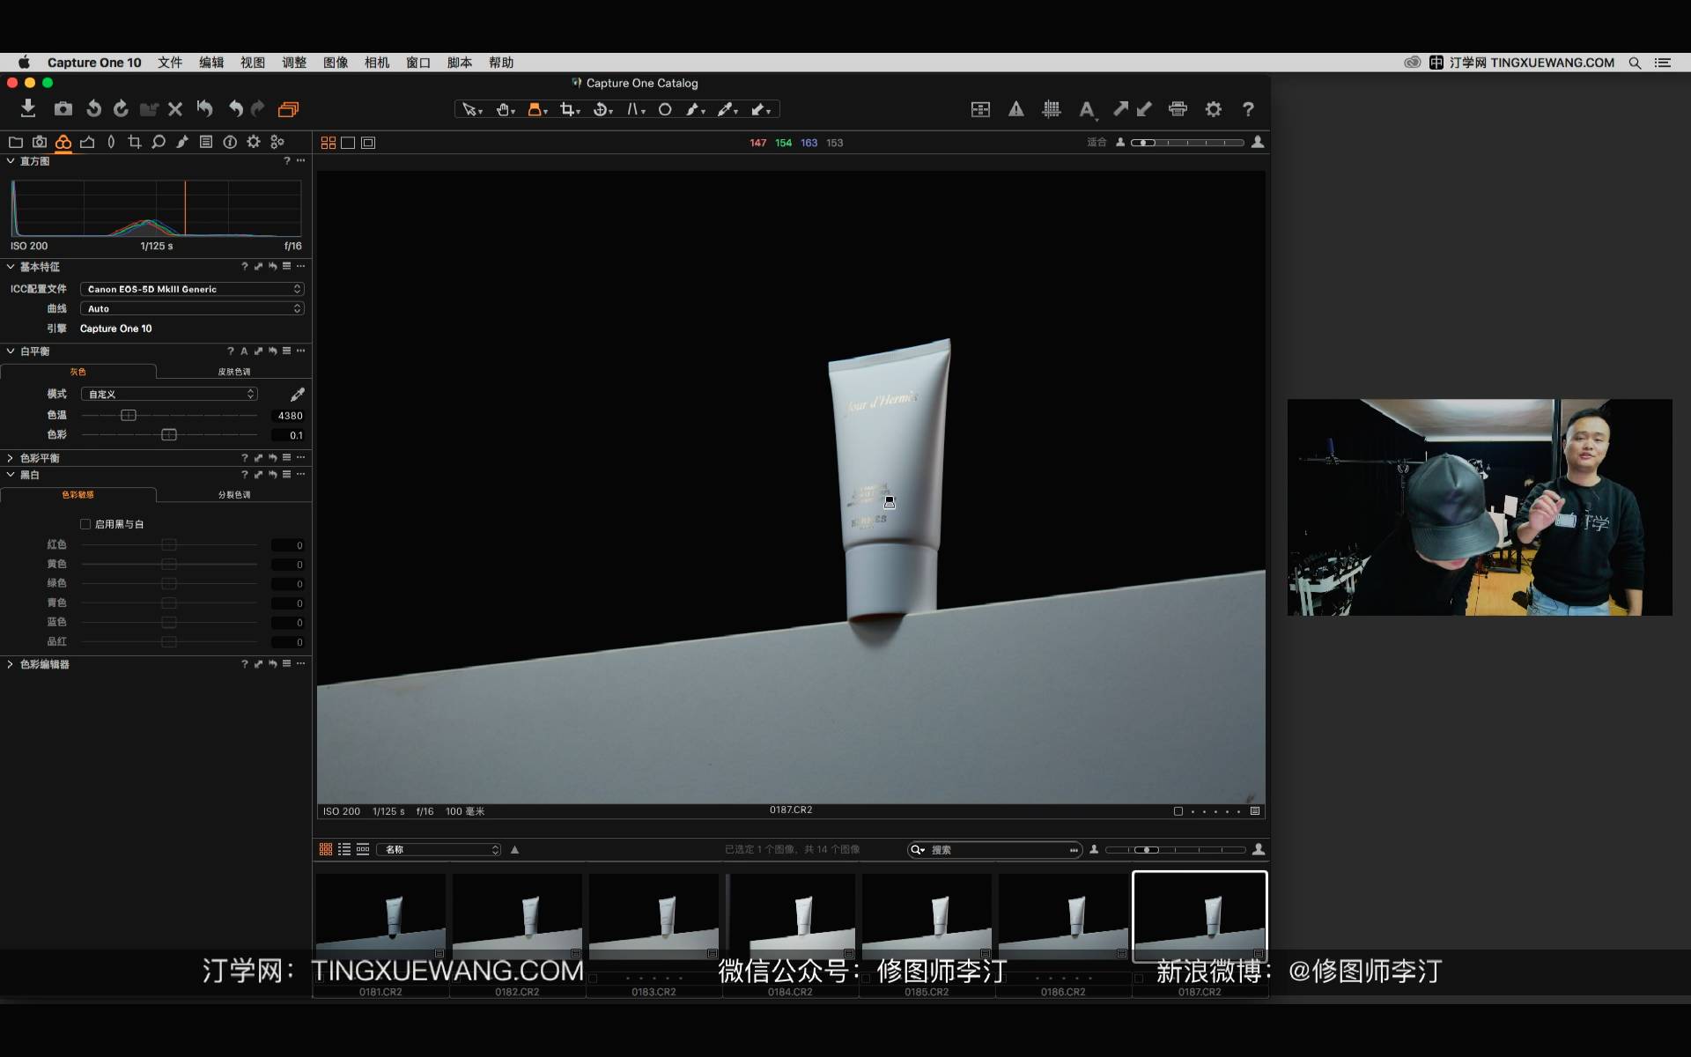Click the Apply adjustments down-left arrow icon

tap(1144, 108)
